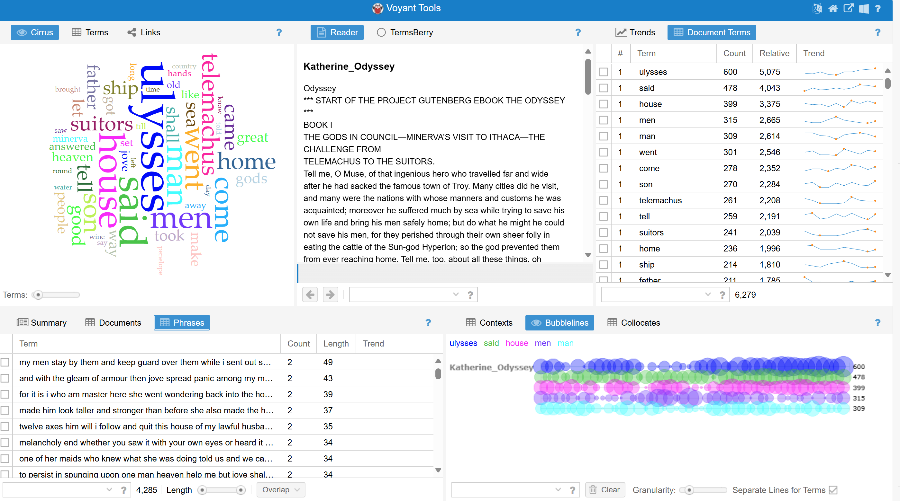Toggle Separate Lines for Terms checkbox
Image resolution: width=900 pixels, height=501 pixels.
833,490
